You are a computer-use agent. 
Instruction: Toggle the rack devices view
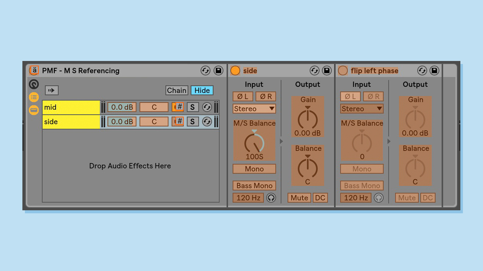(34, 110)
